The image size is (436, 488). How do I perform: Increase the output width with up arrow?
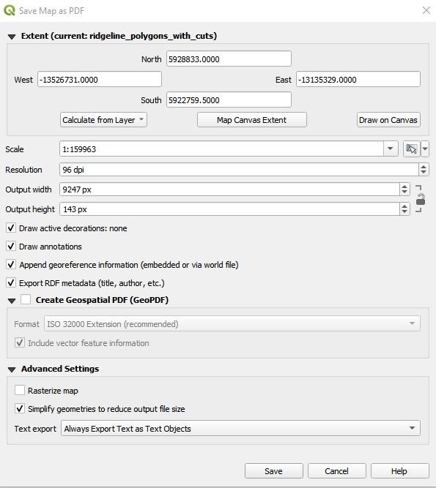[x=404, y=187]
